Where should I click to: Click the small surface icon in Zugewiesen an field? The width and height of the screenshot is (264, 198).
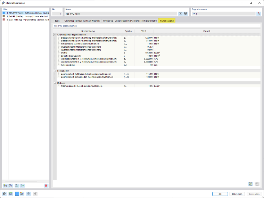coord(194,14)
